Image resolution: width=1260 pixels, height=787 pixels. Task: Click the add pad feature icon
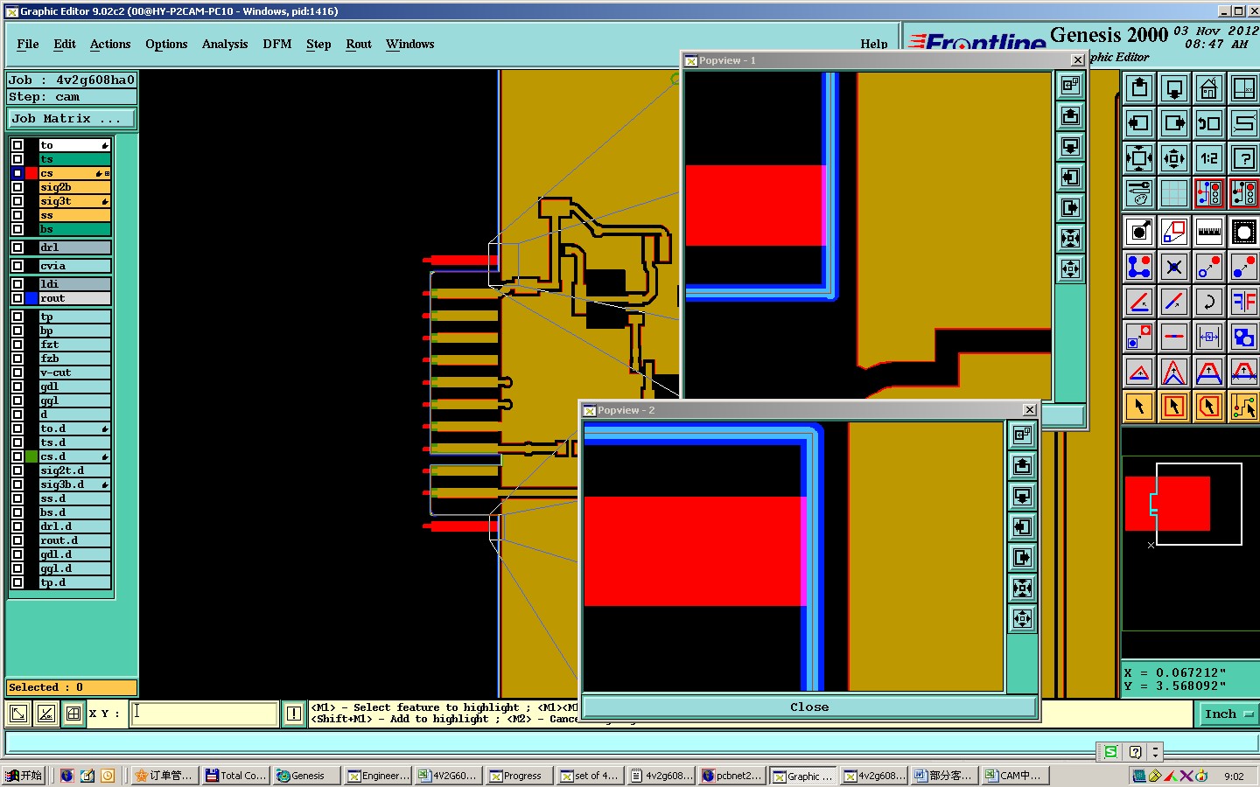tap(1139, 232)
